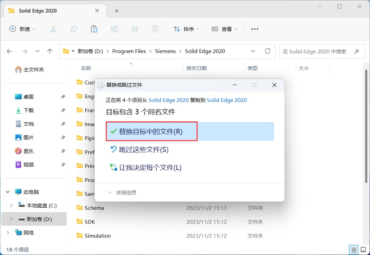
Task: Click destination Solid Edge 2020 link in dialog
Action: 227,100
